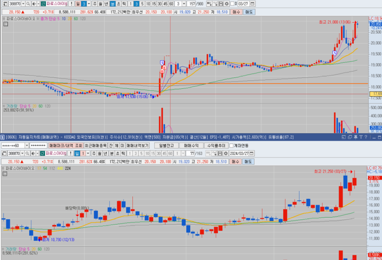Screen dimensions: 382x260
Task: Click the speaker icon in daily chart toolbar
Action: click(33, 153)
